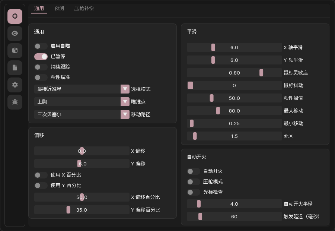Click the 鼠标灵敏度 slider handle
This screenshot has height=231, width=335.
pyautogui.click(x=261, y=73)
